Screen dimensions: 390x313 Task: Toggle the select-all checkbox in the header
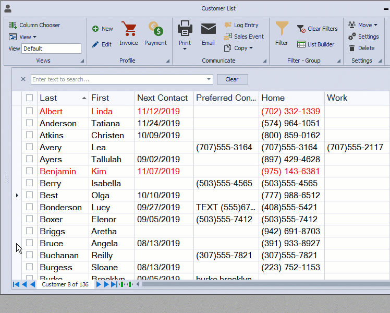[29, 98]
